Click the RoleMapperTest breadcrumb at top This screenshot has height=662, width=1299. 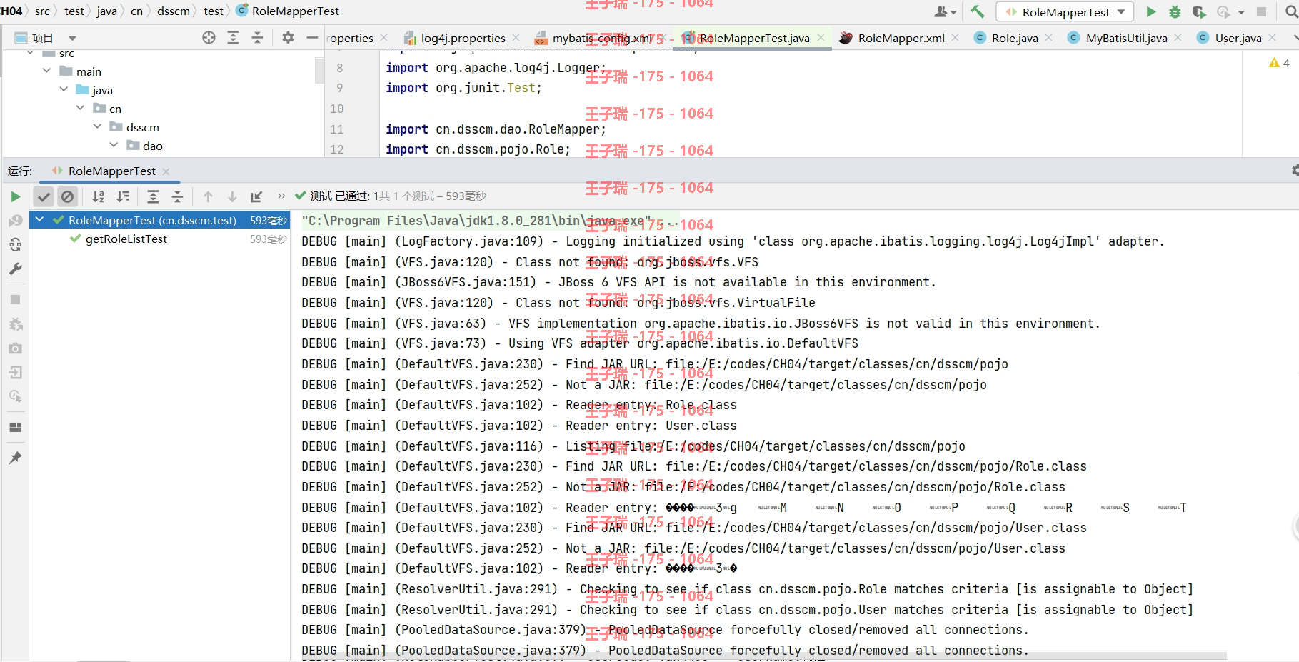[287, 11]
